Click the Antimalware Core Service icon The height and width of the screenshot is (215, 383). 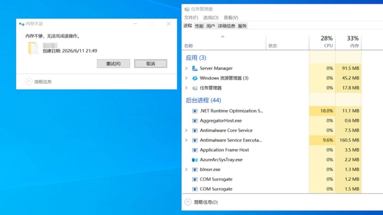pos(194,130)
